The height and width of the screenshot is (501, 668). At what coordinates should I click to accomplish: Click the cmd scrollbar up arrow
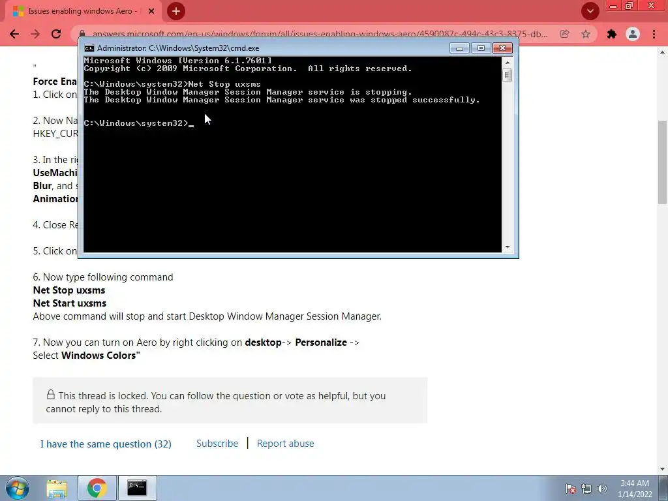507,62
